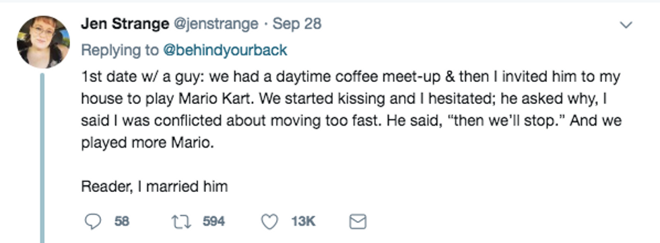
Task: Click the "Reader, I married him" line
Action: [x=154, y=187]
